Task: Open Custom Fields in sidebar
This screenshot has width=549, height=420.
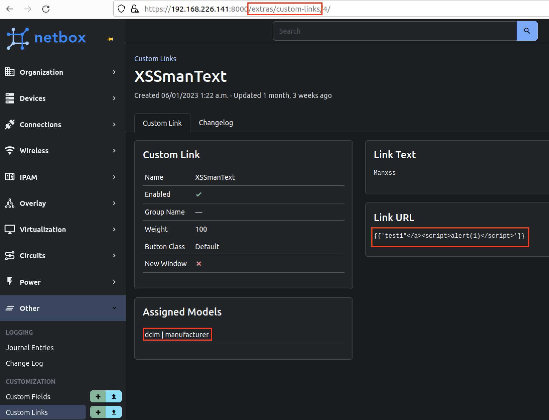Action: click(28, 397)
